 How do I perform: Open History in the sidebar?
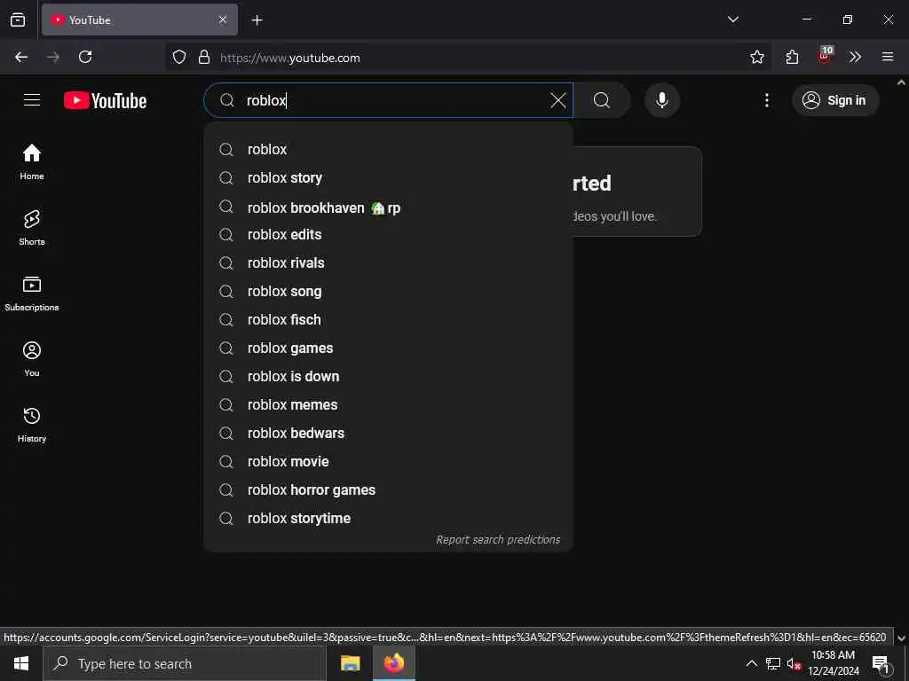pos(32,424)
